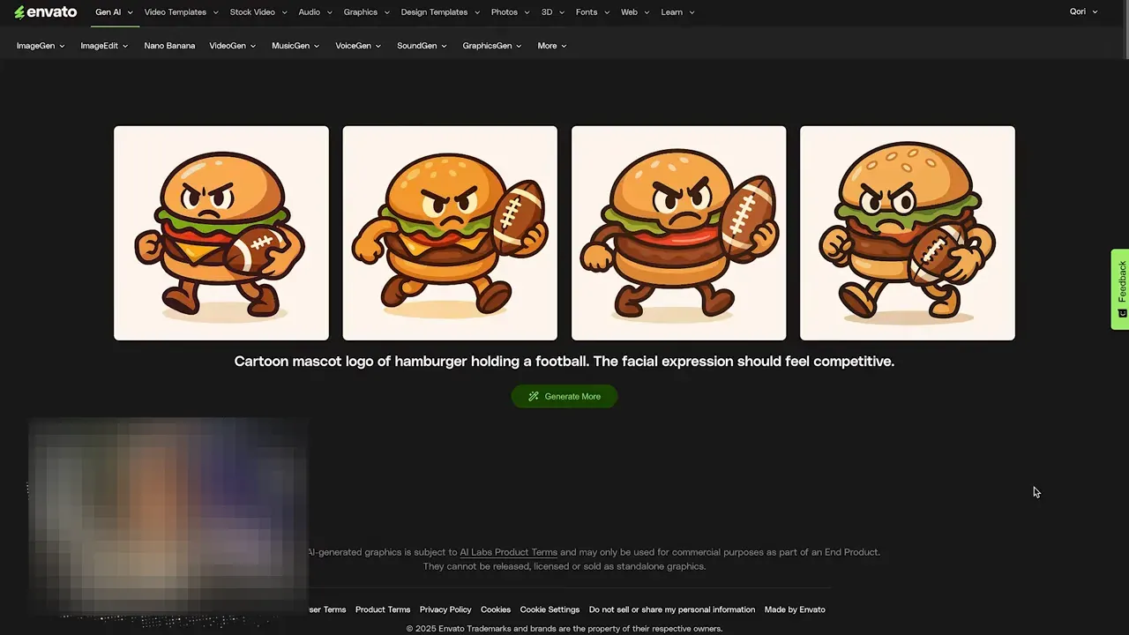Expand the More dropdown in the Gen AI bar
Viewport: 1129px width, 635px height.
coord(551,45)
